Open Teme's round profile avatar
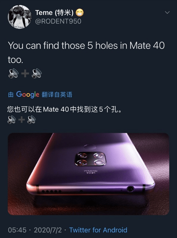Screen dimensions: 177x238 (19, 17)
